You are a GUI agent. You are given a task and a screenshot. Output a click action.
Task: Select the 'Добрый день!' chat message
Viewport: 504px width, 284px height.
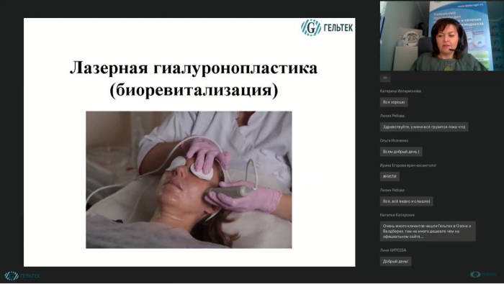click(395, 261)
